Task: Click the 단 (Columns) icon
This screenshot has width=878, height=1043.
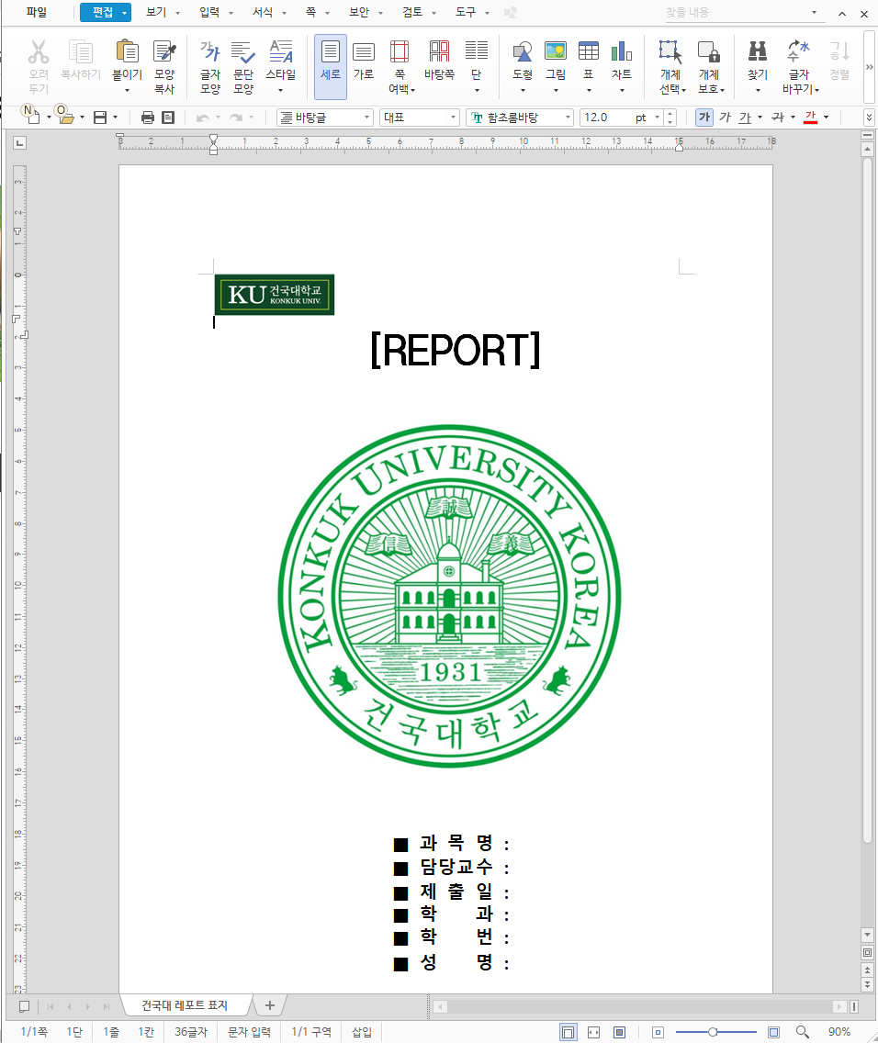Action: tap(477, 52)
